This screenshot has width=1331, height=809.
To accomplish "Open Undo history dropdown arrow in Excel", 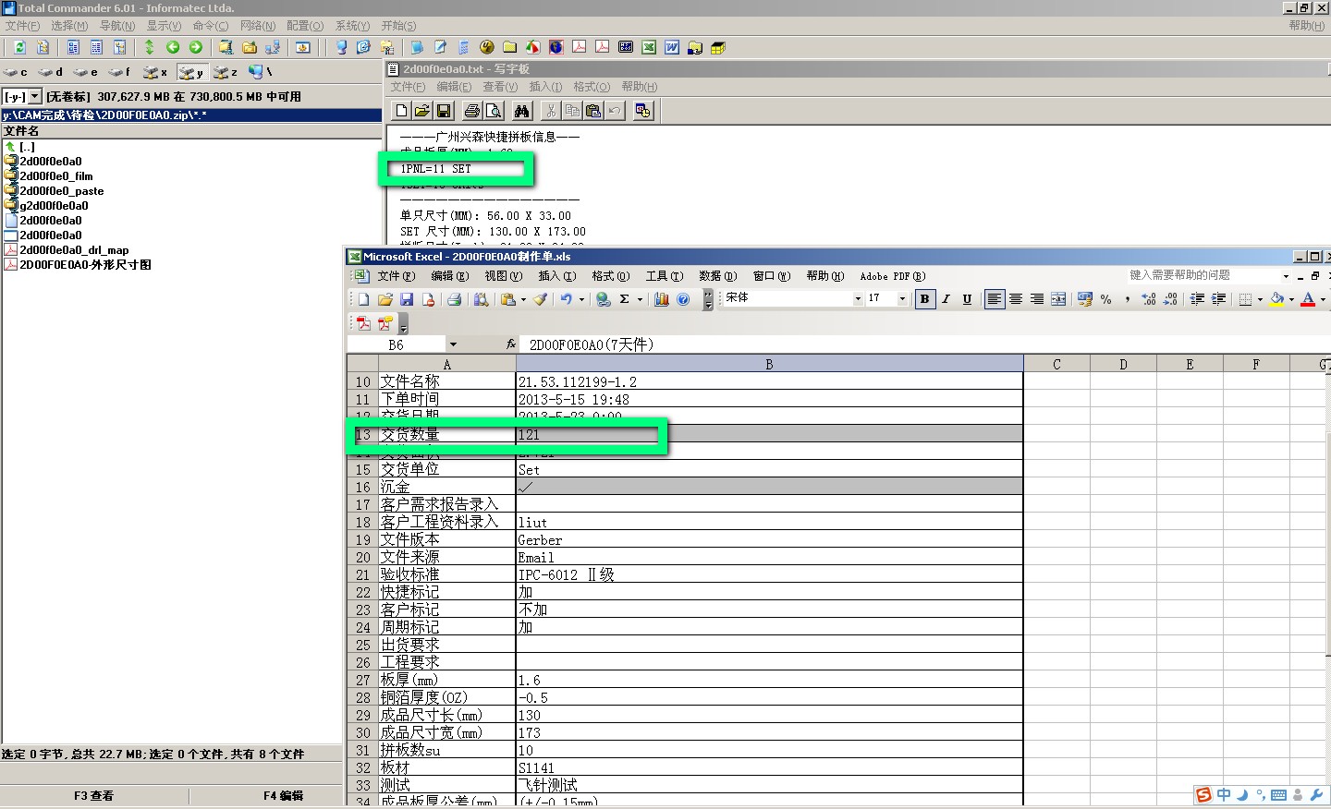I will 581,299.
